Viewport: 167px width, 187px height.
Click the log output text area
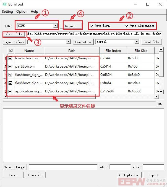(84, 135)
